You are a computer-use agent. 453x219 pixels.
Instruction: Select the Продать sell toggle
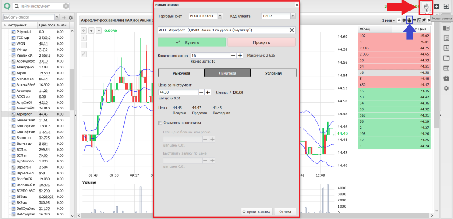tap(261, 42)
